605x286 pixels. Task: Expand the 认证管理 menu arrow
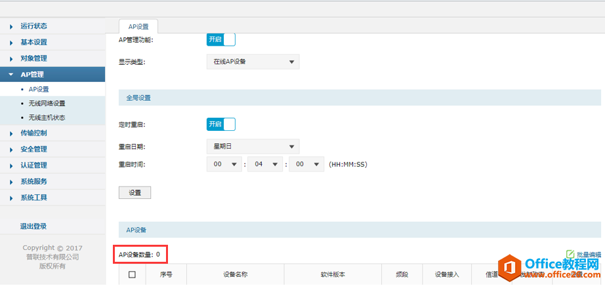(11, 166)
